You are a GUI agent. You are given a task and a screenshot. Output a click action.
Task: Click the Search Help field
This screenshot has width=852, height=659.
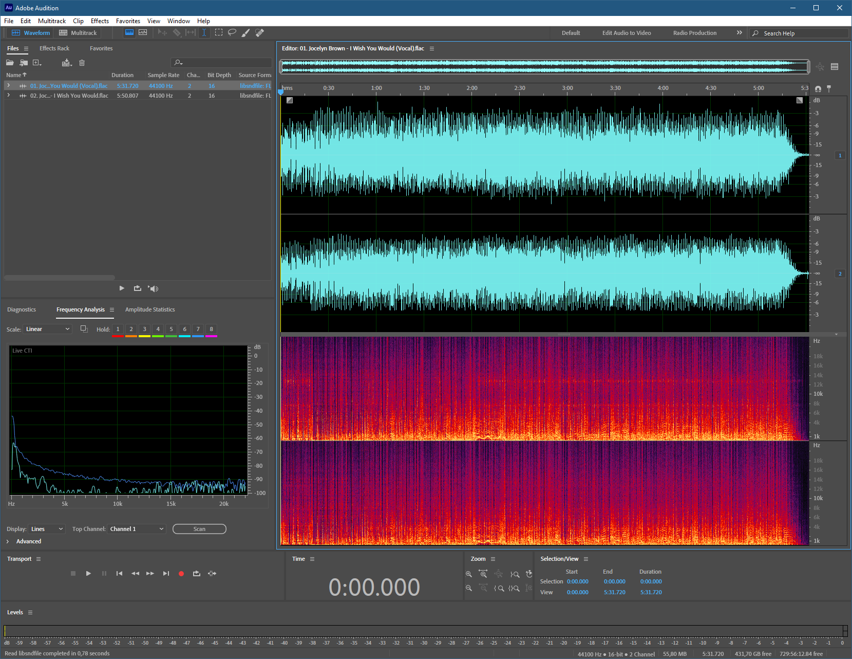coord(799,33)
